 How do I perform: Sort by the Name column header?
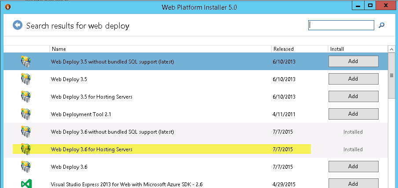[x=161, y=49]
